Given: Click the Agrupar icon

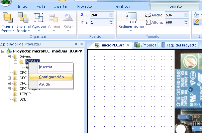Looking at the screenshot, I should pos(39,17).
